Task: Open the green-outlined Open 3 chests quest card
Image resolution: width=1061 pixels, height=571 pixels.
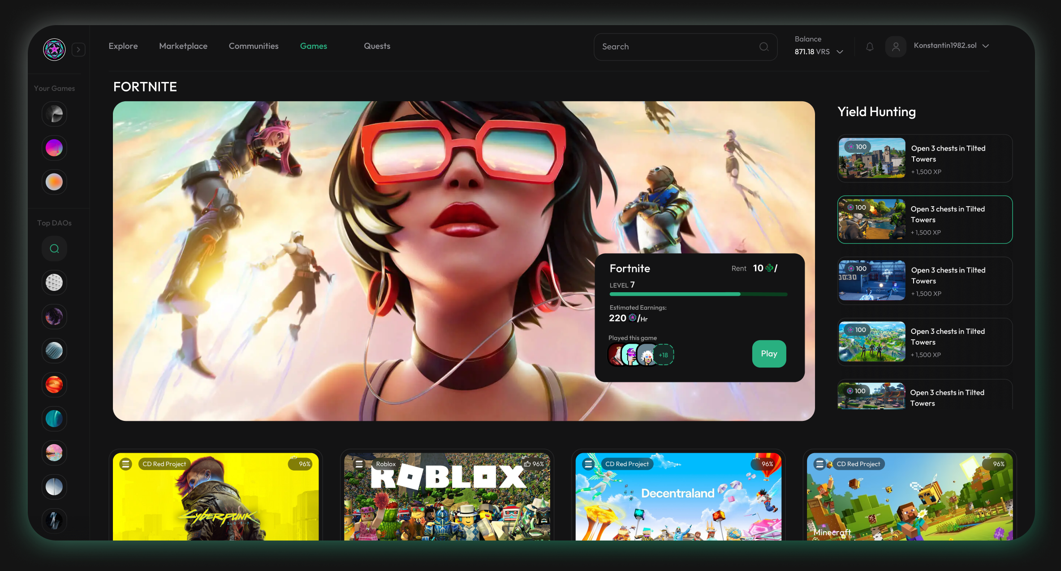Action: pos(925,220)
